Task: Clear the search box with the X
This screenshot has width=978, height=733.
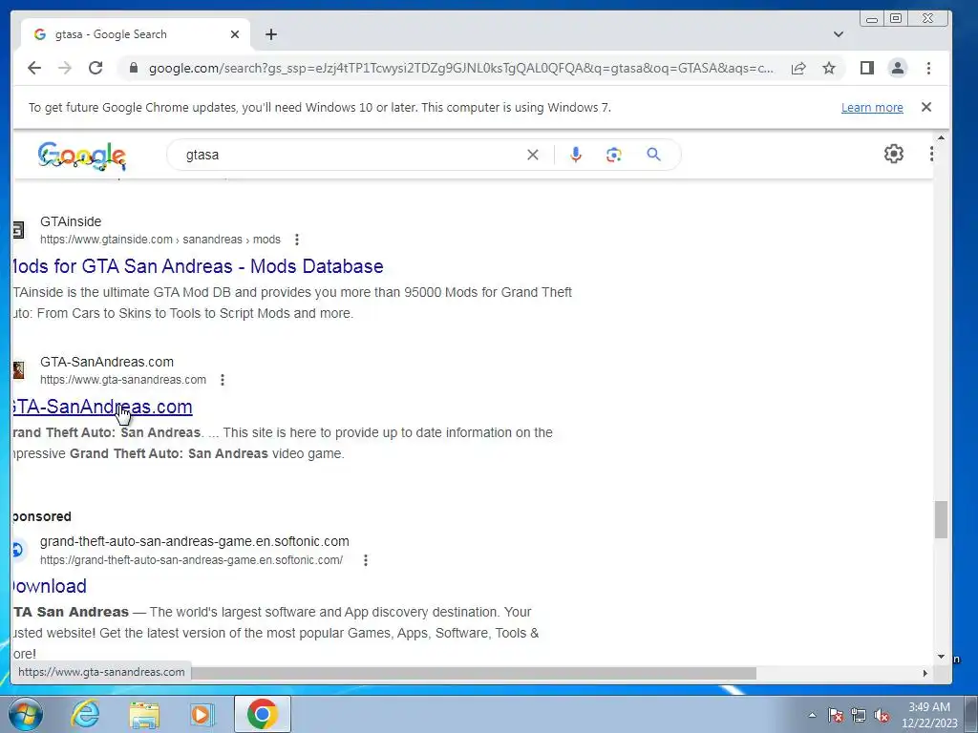Action: pos(533,155)
